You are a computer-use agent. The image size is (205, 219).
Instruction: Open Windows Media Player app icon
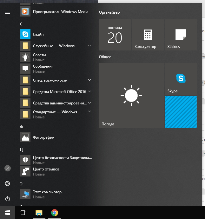25,11
